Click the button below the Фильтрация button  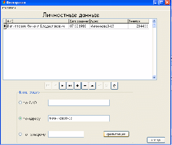click(156, 140)
